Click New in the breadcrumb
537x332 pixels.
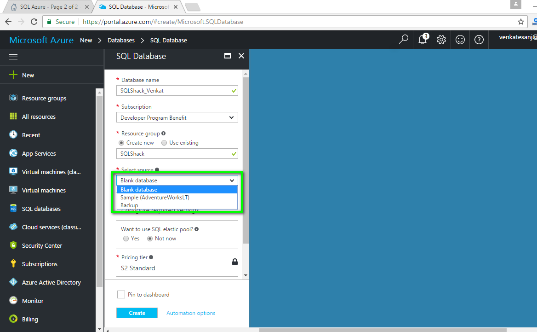(86, 40)
